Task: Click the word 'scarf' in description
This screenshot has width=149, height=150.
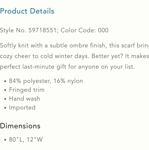Action: (128, 45)
